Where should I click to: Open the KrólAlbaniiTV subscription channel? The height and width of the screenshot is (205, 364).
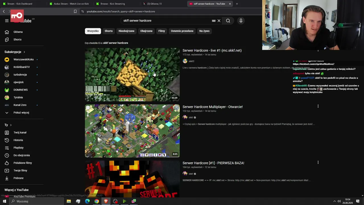[x=22, y=67]
